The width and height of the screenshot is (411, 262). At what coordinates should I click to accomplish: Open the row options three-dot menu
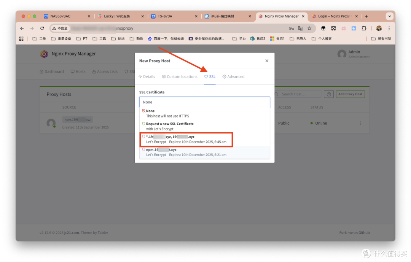coord(360,123)
